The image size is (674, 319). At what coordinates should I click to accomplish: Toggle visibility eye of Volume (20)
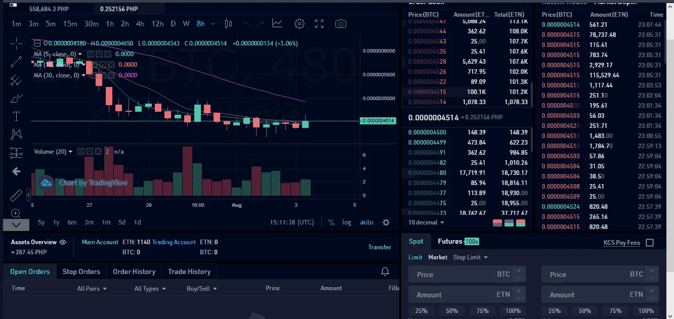[81, 151]
